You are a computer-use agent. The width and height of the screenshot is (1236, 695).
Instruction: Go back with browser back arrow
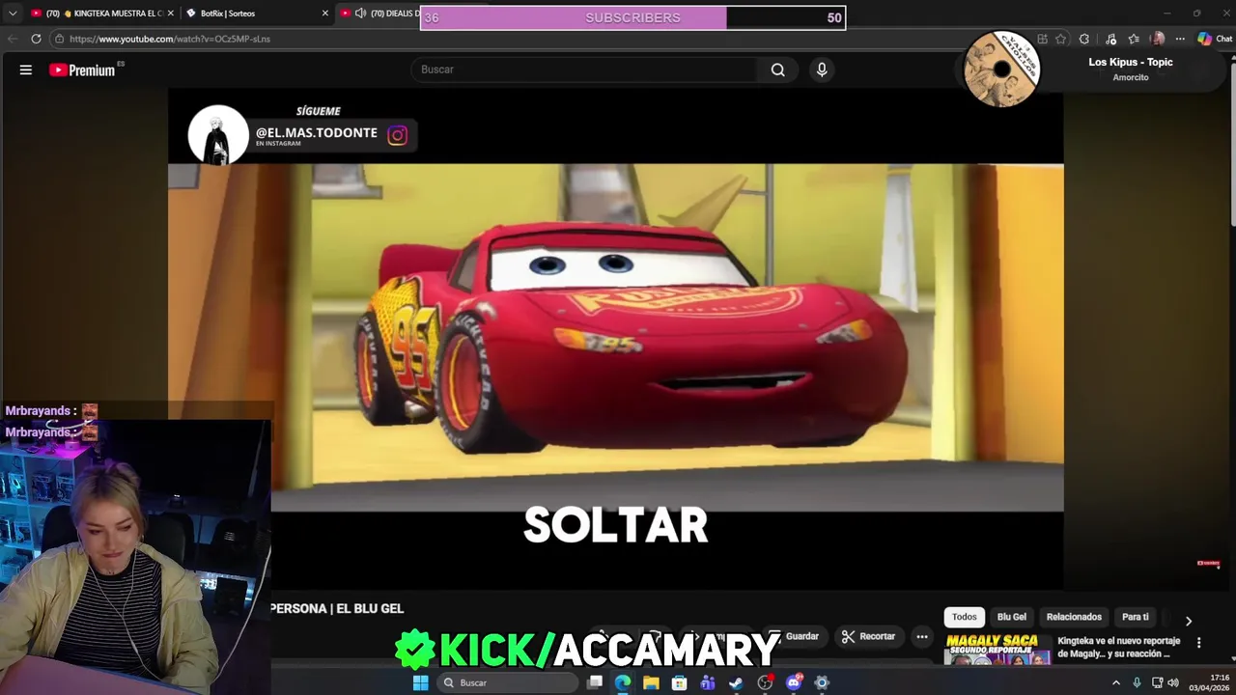pyautogui.click(x=13, y=39)
